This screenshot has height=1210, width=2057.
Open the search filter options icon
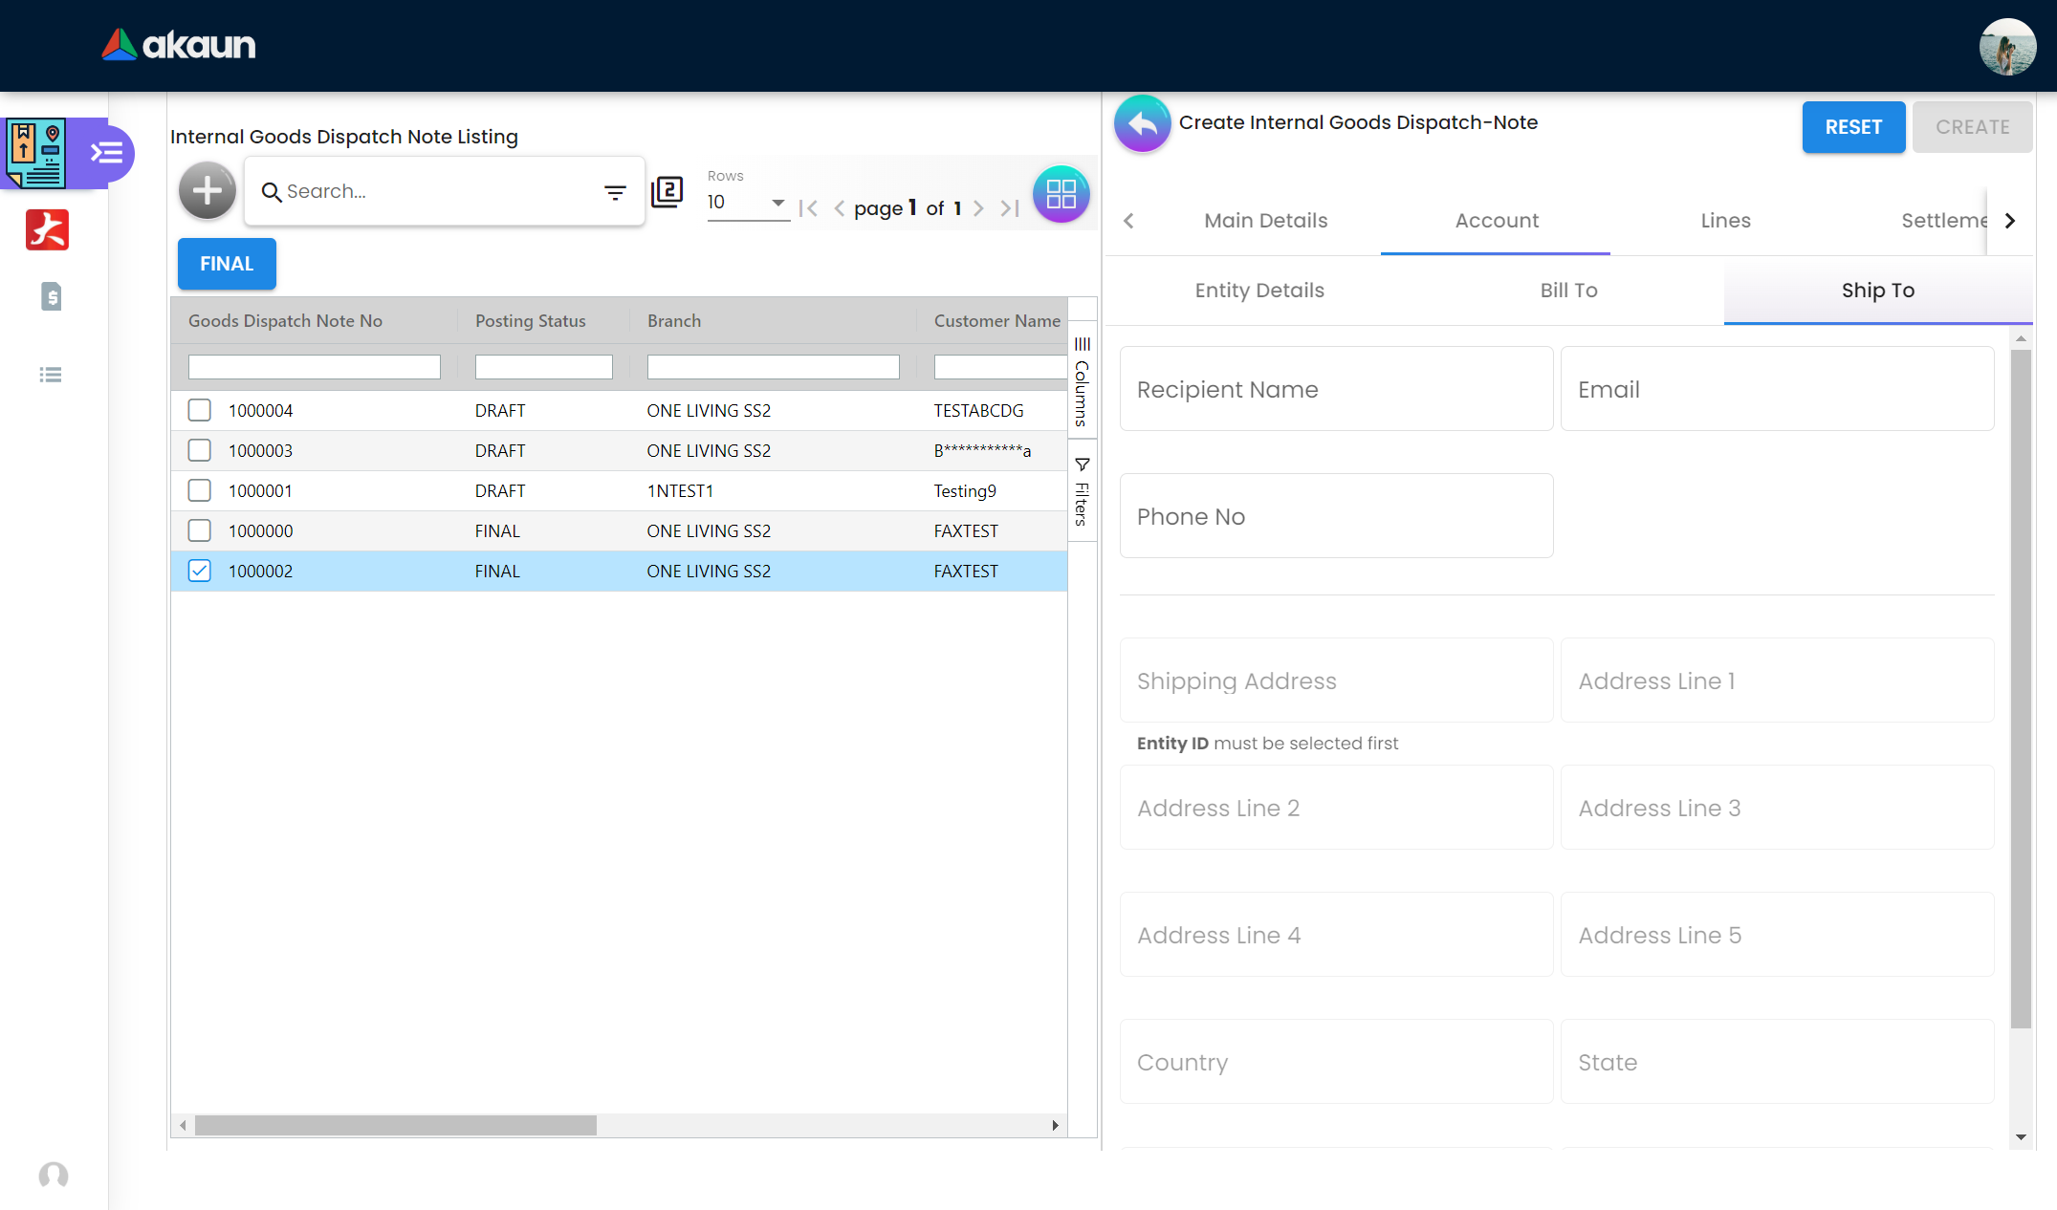coord(615,192)
